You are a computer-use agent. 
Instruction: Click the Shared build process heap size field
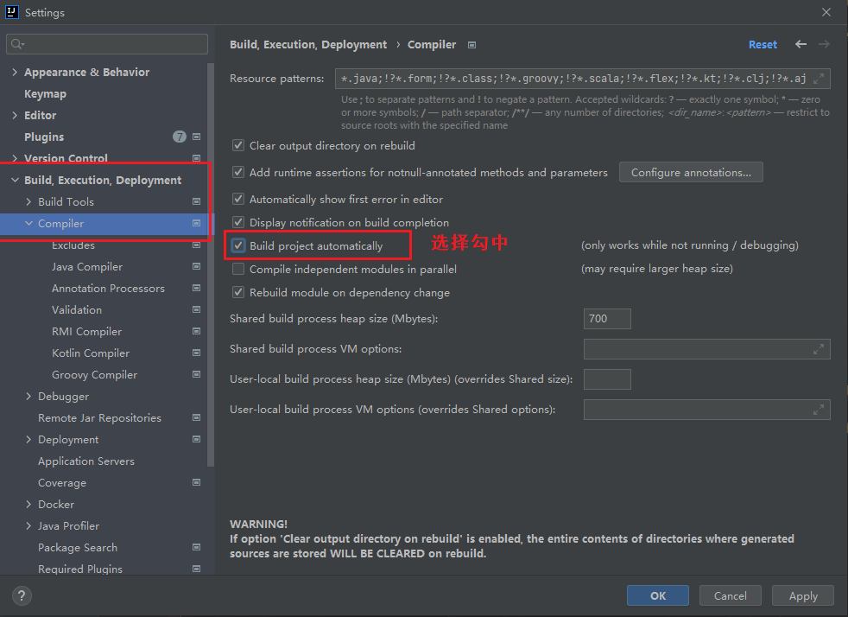coord(607,319)
